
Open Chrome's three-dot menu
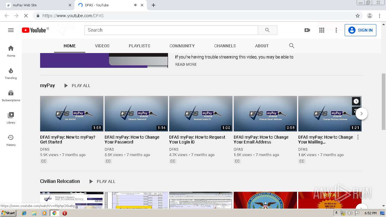(380, 16)
